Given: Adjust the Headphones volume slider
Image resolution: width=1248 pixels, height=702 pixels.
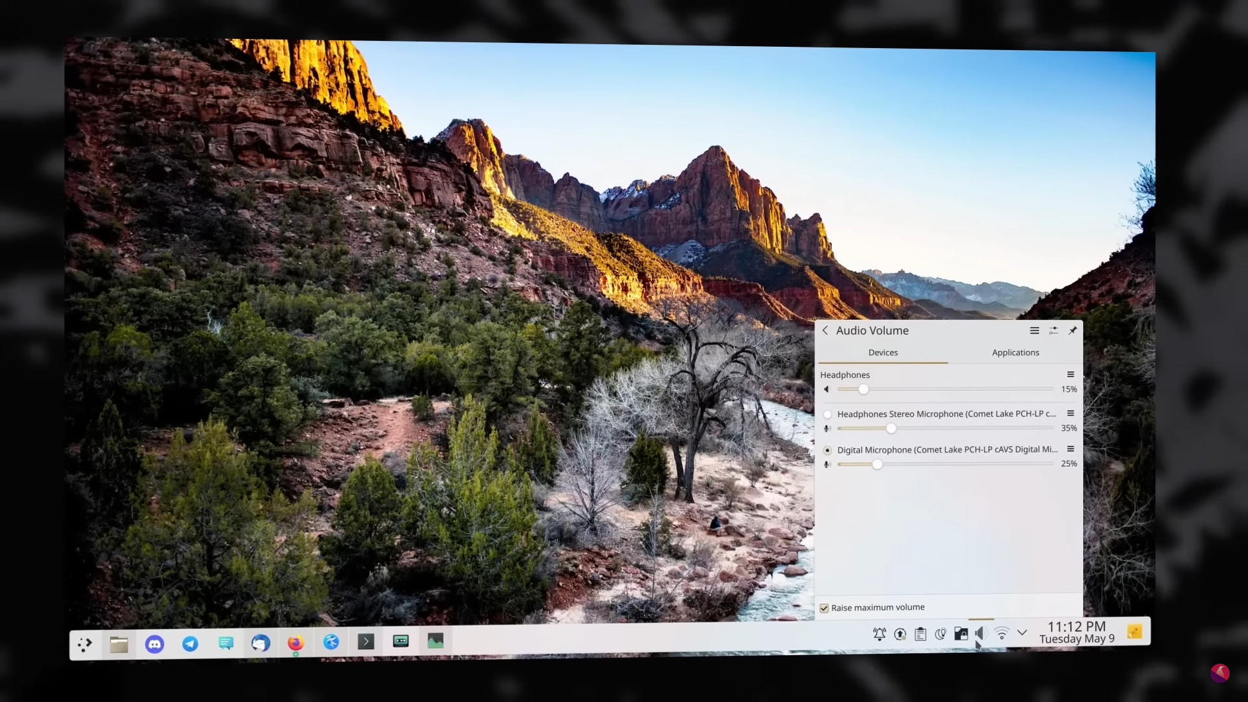Looking at the screenshot, I should [x=945, y=389].
